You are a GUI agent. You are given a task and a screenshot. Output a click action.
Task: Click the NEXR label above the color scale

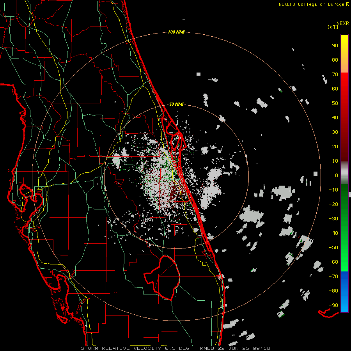tap(342, 23)
